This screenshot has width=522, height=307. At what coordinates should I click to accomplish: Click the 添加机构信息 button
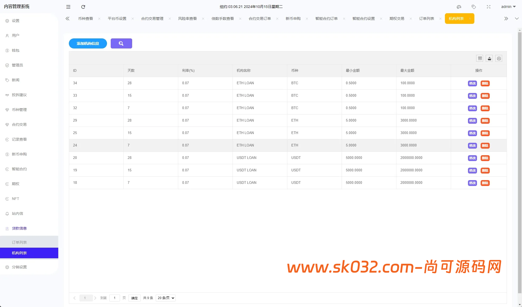(88, 43)
